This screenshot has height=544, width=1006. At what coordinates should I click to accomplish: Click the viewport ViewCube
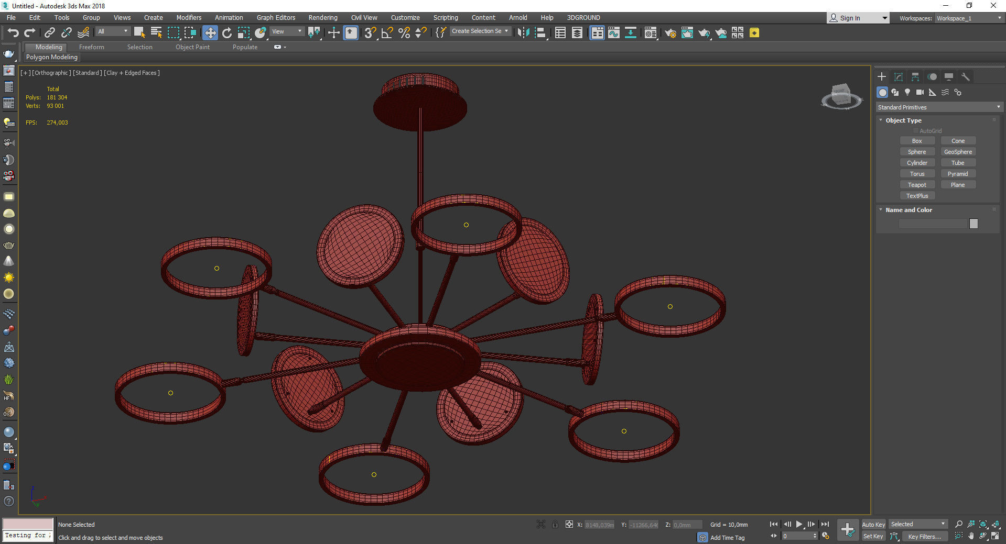pos(841,96)
